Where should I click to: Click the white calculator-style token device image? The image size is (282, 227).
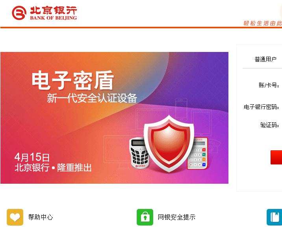coord(197,154)
